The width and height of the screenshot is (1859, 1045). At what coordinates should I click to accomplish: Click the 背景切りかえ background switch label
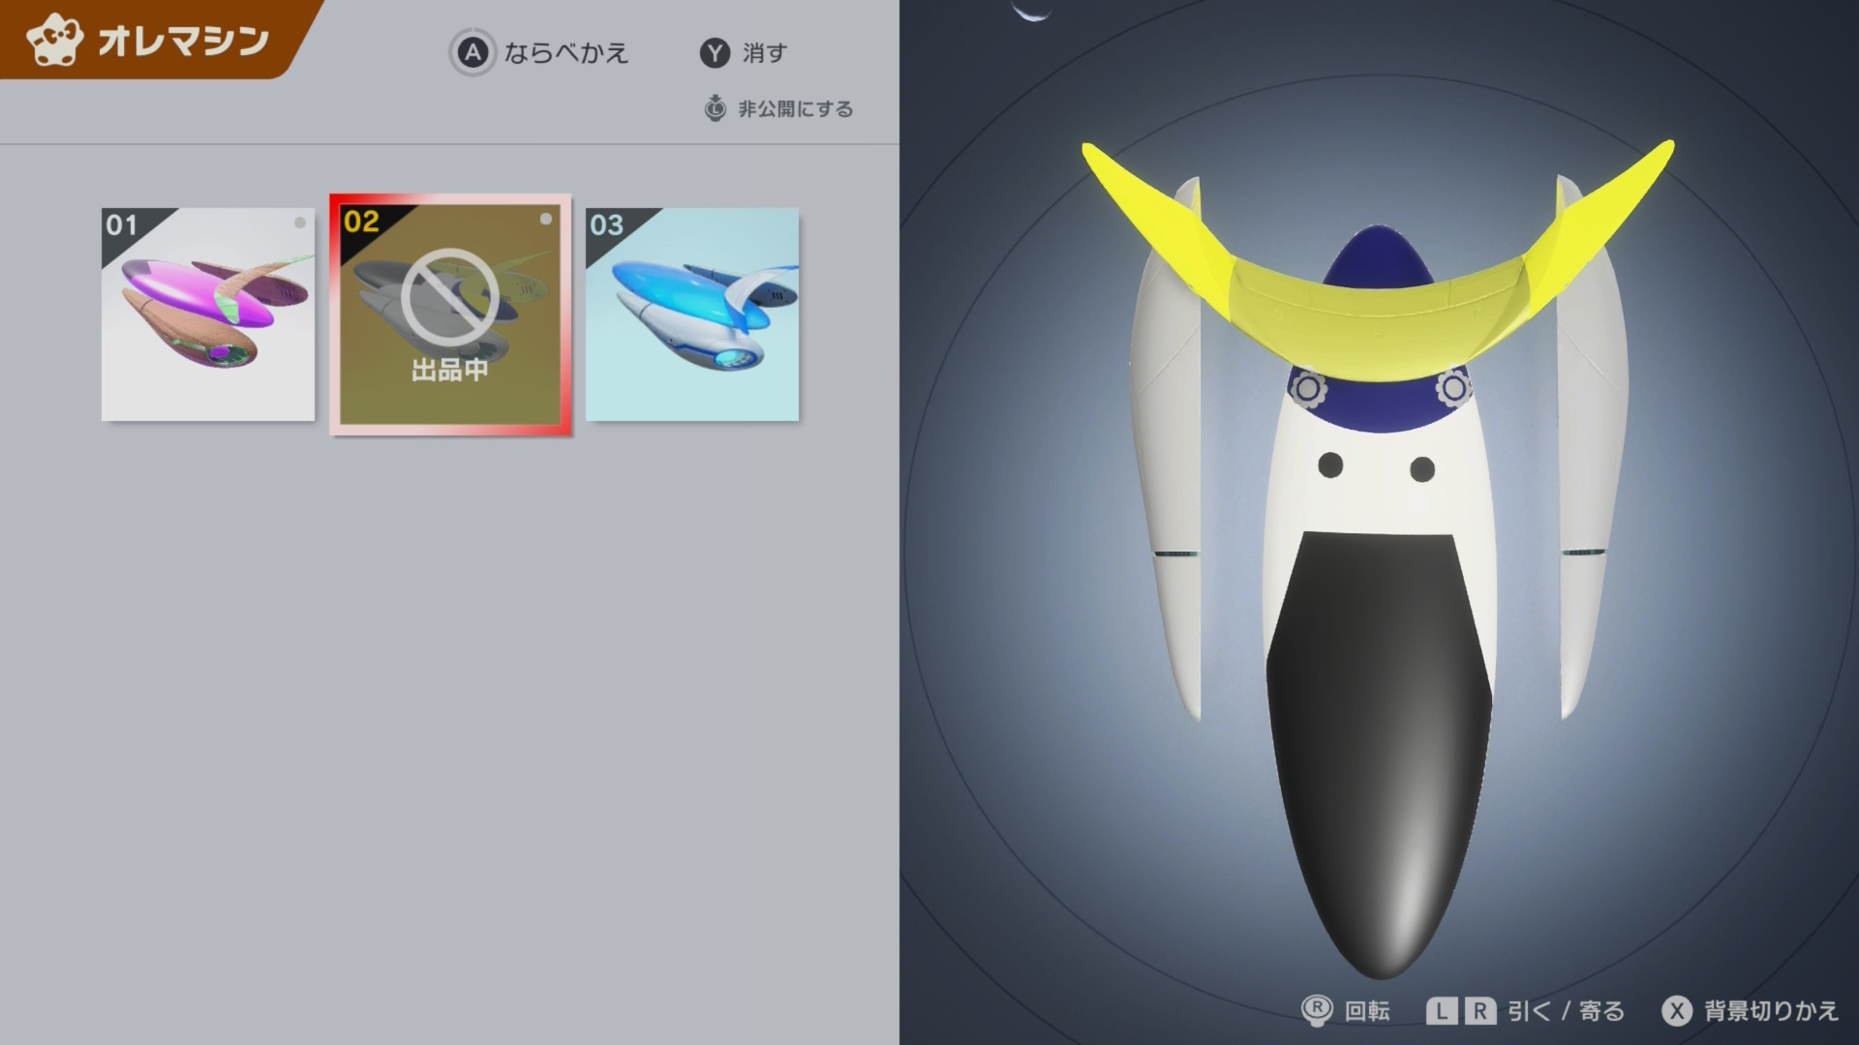tap(1771, 1011)
